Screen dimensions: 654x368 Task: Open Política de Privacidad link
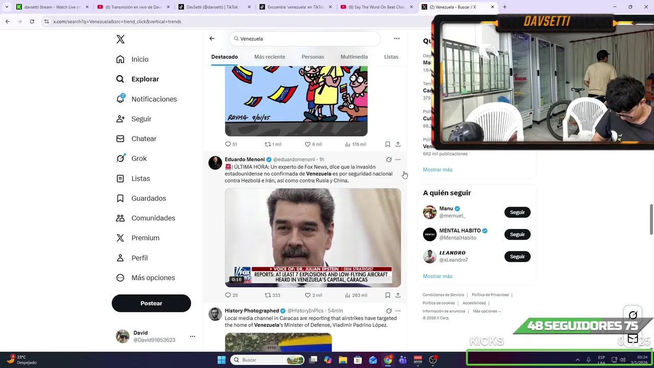coord(490,295)
